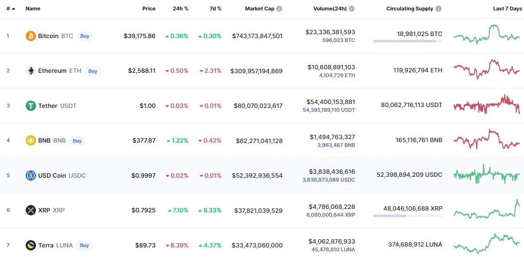Click Bitcoin price $39,175.86
The image size is (524, 257).
coord(139,36)
